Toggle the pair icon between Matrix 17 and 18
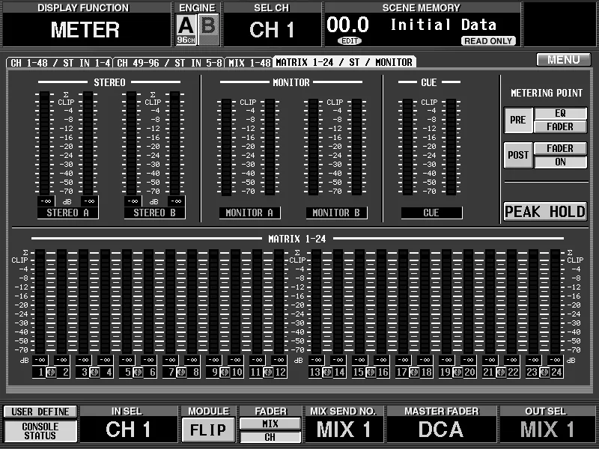 click(415, 372)
